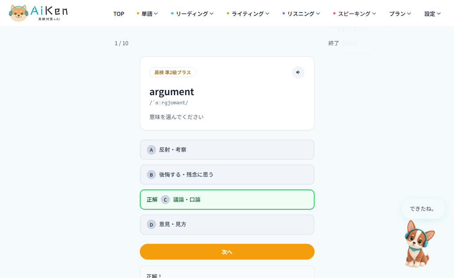This screenshot has width=454, height=278.
Task: Click the 英検 準2級プラス level tag
Action: point(172,72)
